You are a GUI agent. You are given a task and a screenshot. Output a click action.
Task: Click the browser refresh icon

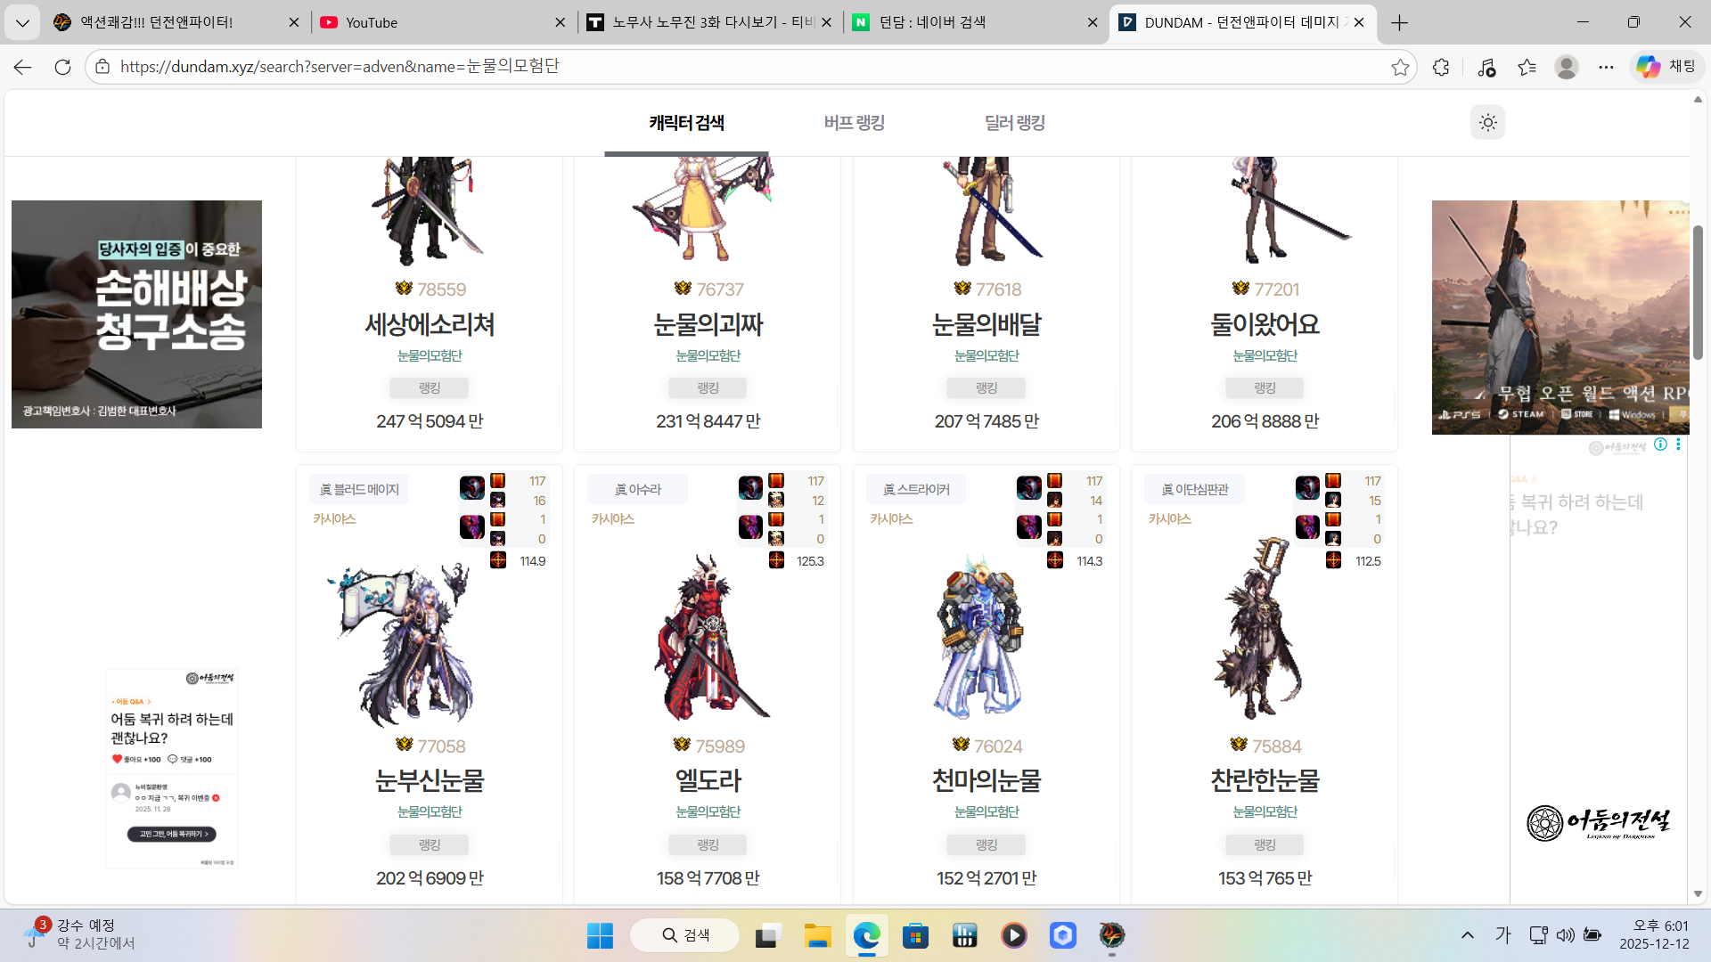62,67
